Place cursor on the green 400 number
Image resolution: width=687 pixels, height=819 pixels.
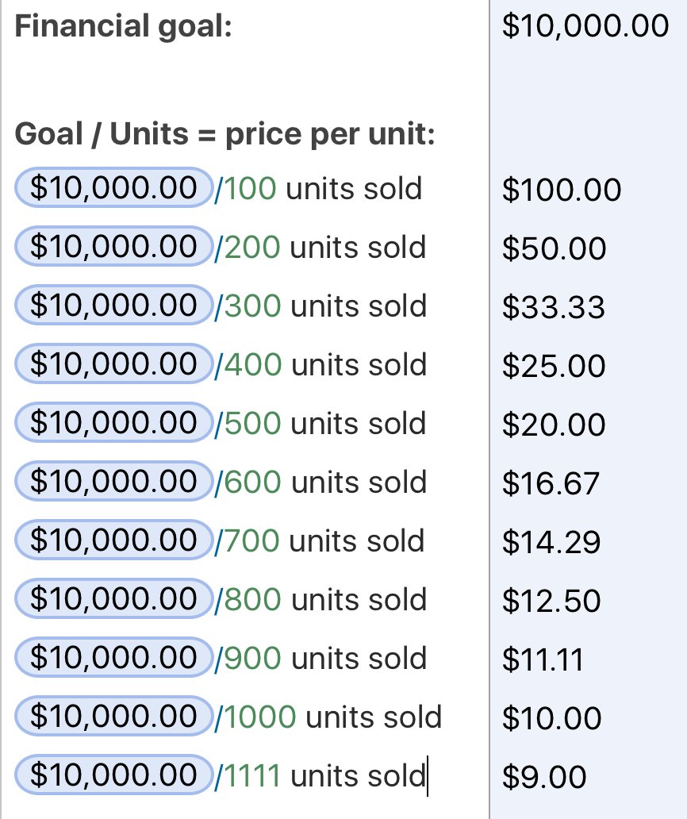tap(253, 365)
